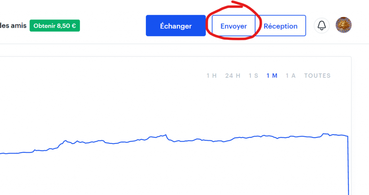The width and height of the screenshot is (369, 195).
Task: Click the early rise on the price line
Action: [62, 143]
